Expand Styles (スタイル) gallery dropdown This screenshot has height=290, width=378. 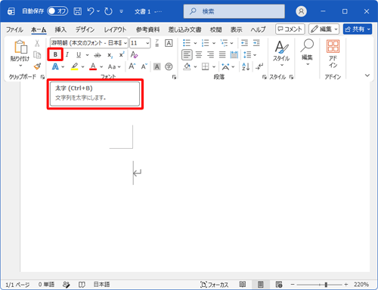pyautogui.click(x=281, y=65)
